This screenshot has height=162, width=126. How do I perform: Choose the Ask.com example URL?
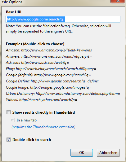[x=37, y=63]
